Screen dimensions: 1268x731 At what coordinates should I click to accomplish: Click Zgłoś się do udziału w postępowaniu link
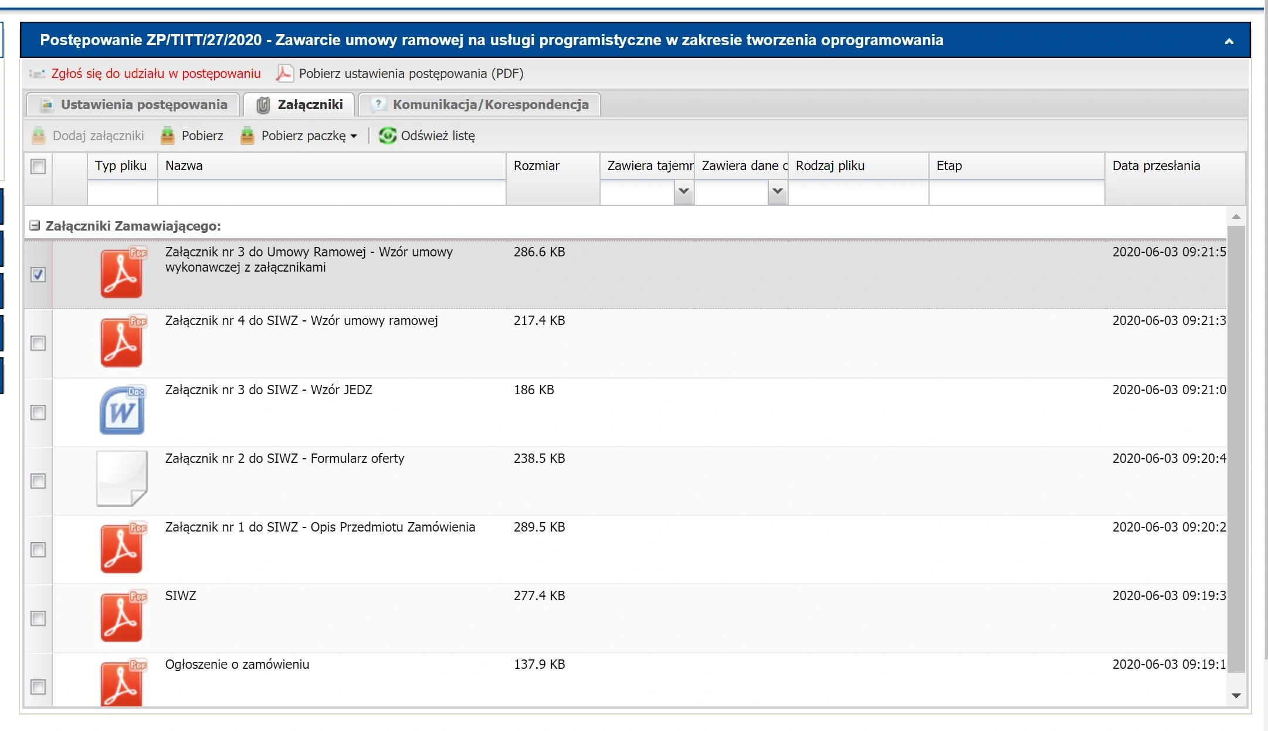[156, 73]
